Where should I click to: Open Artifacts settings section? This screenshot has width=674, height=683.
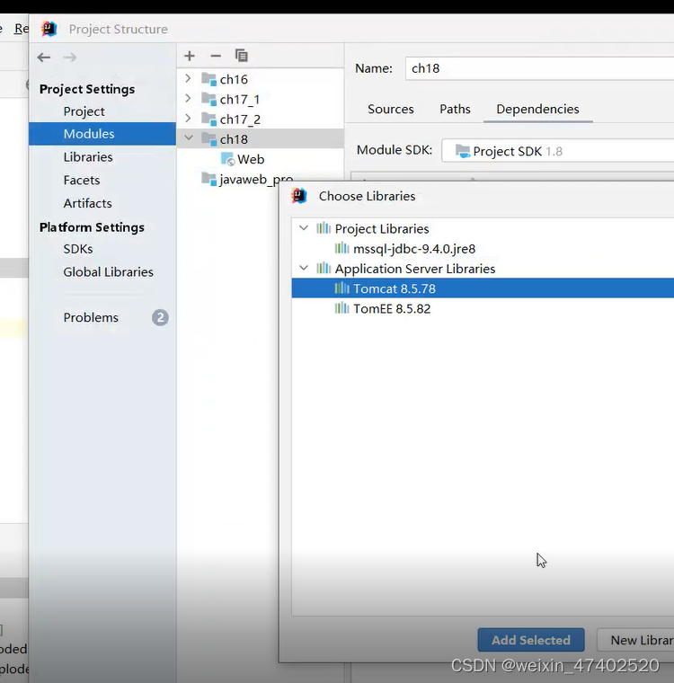(87, 203)
